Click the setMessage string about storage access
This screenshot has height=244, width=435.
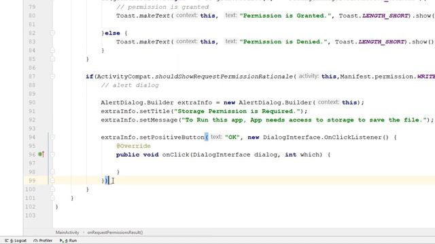point(304,120)
